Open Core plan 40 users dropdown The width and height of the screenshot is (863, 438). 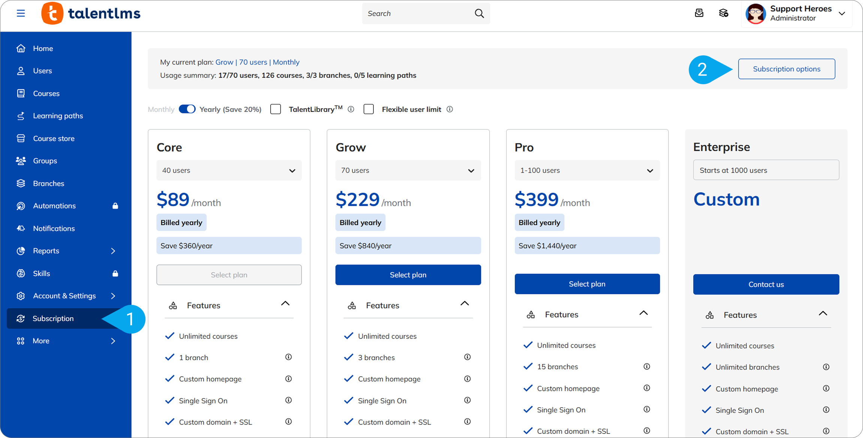pos(229,171)
